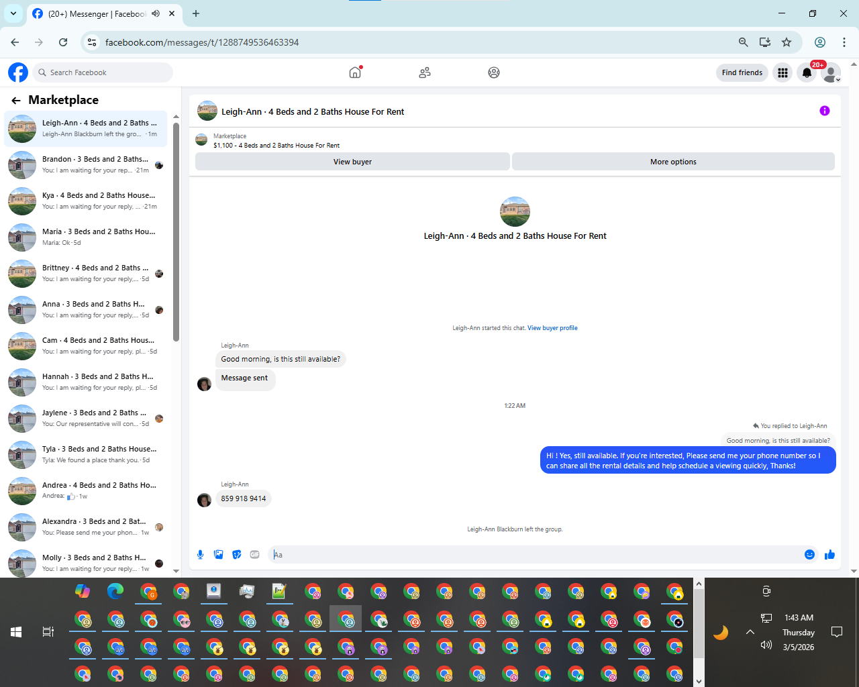Open the volume control in system tray

tap(766, 645)
